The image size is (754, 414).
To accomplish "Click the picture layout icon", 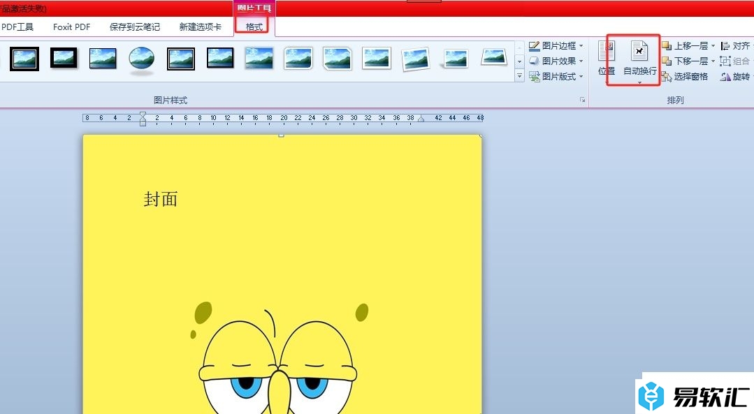I will click(535, 76).
